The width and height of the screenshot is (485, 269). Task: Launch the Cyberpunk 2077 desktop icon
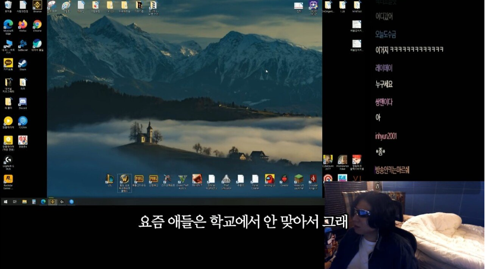(x=327, y=162)
